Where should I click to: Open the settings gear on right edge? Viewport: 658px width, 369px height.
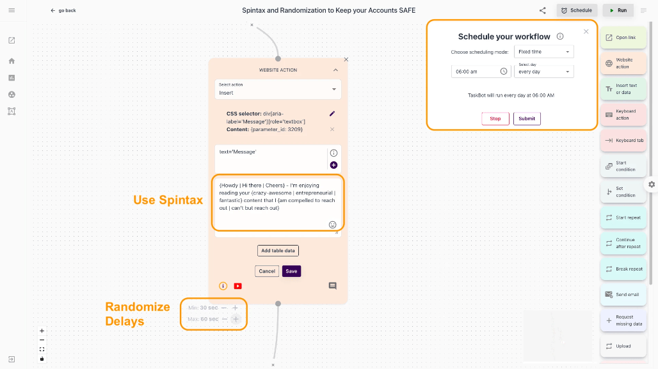[652, 184]
